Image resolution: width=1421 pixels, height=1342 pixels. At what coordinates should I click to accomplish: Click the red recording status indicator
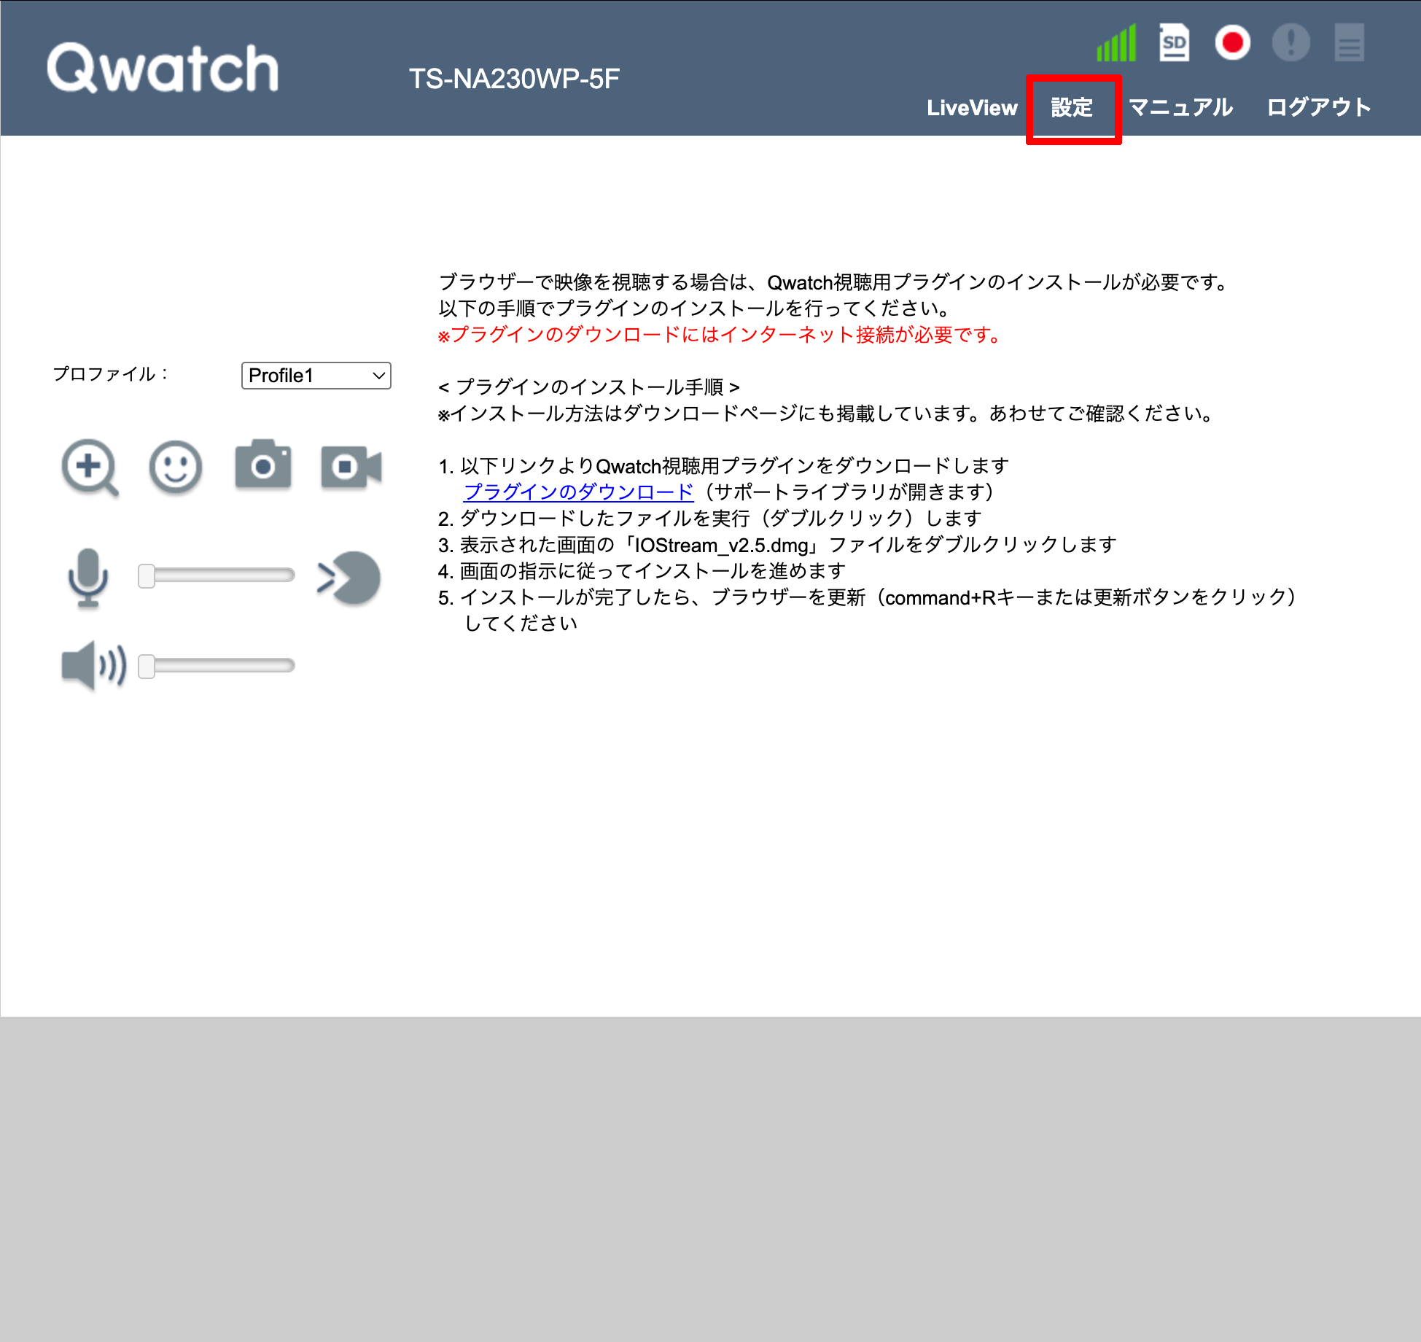coord(1232,42)
